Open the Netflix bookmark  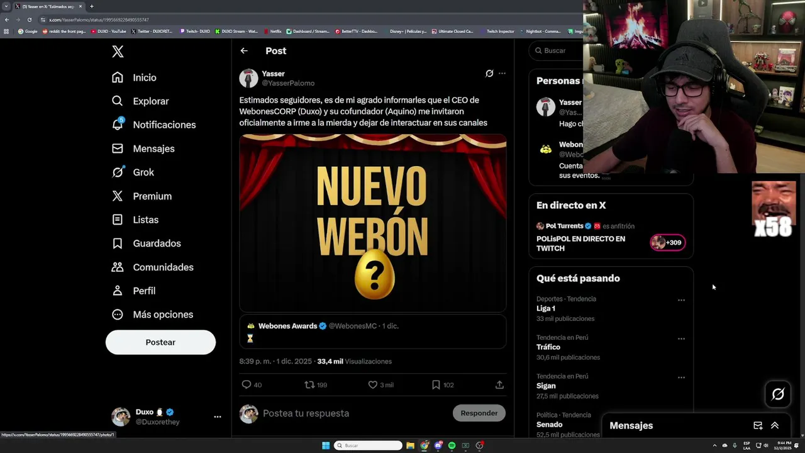272,31
